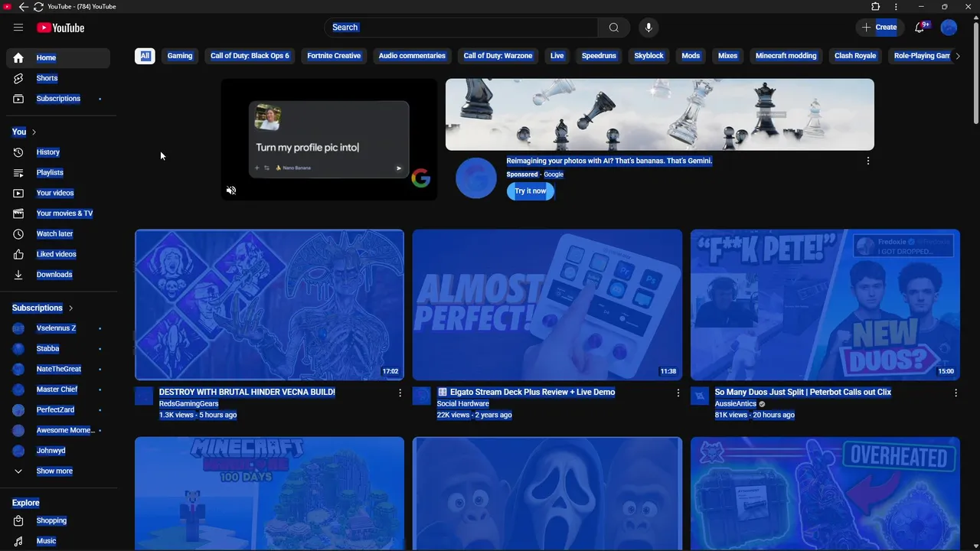
Task: Open the account avatar menu
Action: 949,28
